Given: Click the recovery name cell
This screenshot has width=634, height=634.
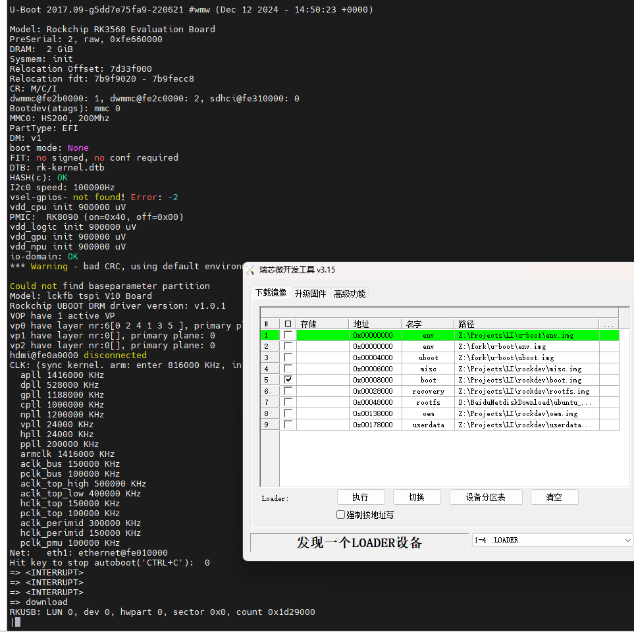Looking at the screenshot, I should point(428,391).
